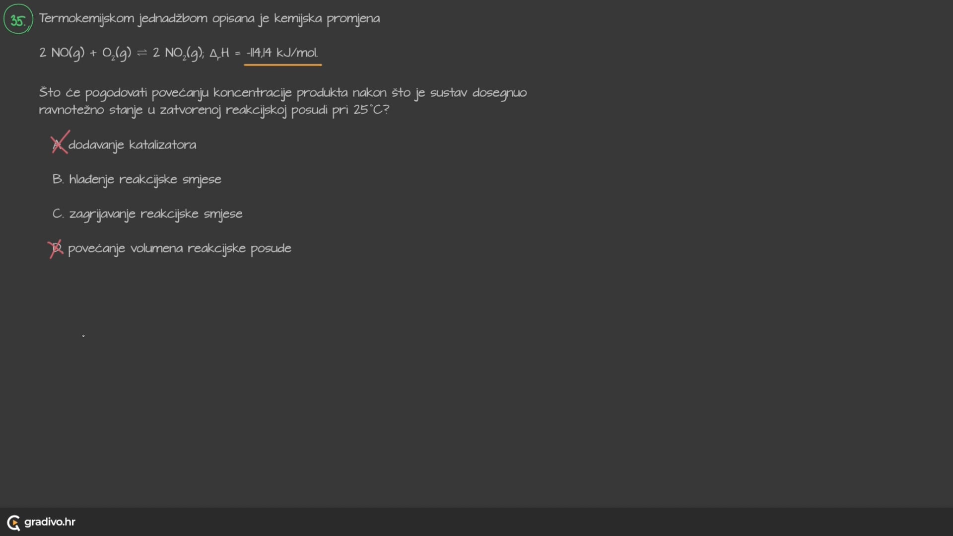Viewport: 953px width, 536px height.
Task: Click the gradivo.hr logo icon
Action: [x=13, y=523]
